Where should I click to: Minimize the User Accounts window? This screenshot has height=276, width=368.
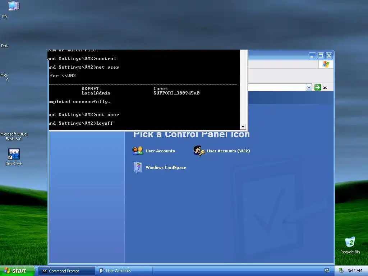(312, 56)
